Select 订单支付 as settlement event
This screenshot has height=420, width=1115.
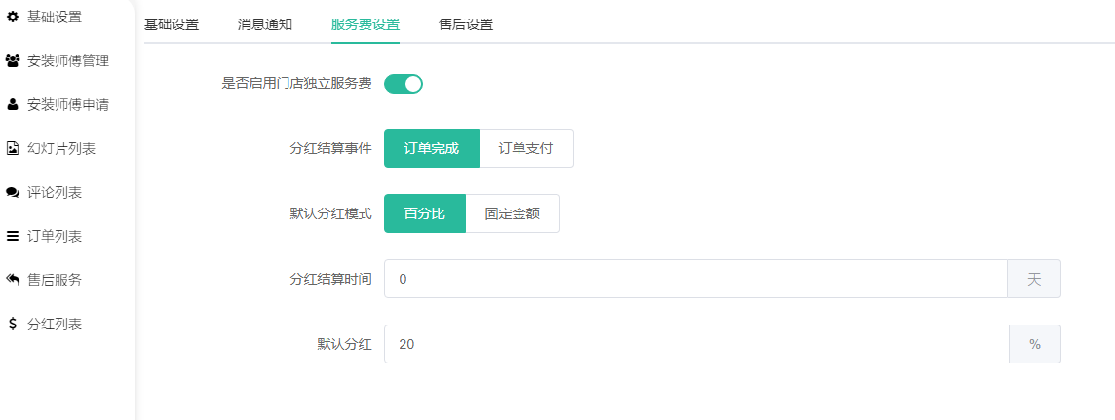pyautogui.click(x=526, y=148)
